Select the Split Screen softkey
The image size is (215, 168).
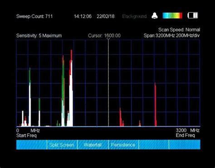click(62, 144)
